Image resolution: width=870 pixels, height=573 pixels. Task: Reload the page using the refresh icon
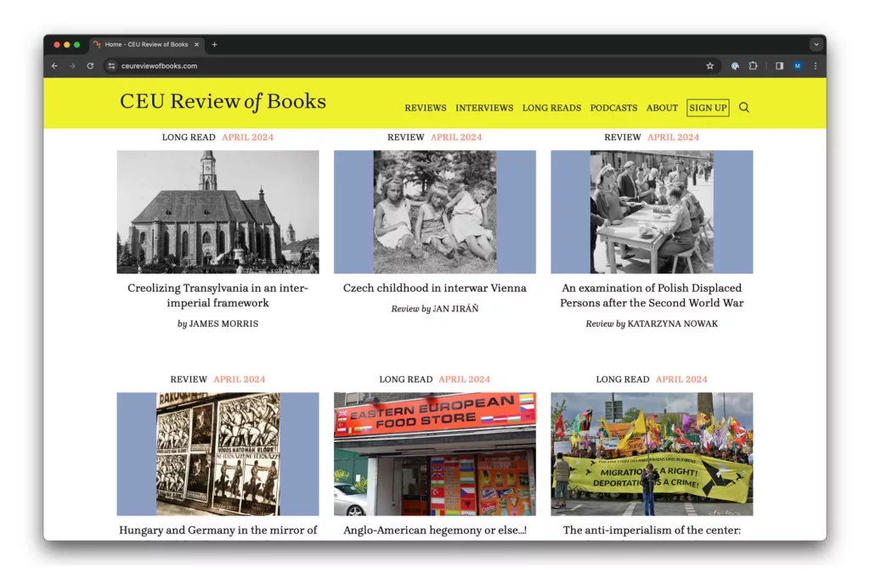90,66
